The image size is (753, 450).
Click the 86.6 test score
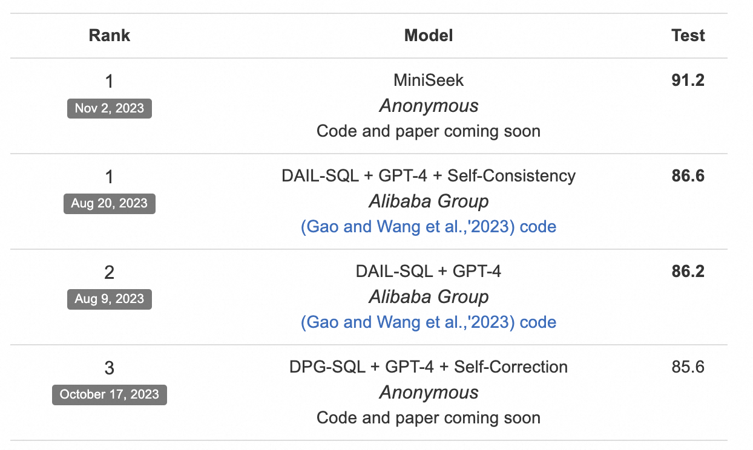(688, 175)
